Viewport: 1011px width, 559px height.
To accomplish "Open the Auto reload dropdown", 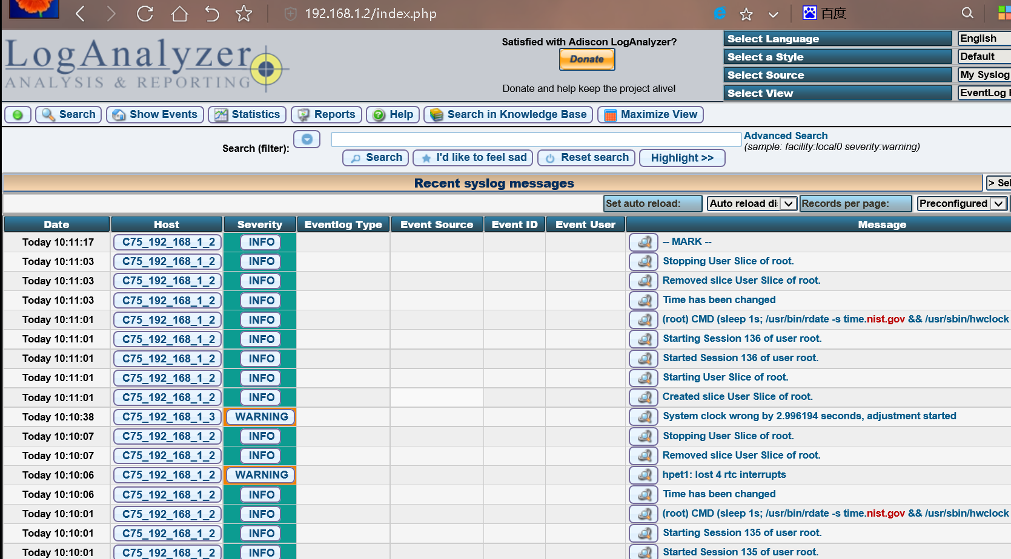I will (x=752, y=203).
